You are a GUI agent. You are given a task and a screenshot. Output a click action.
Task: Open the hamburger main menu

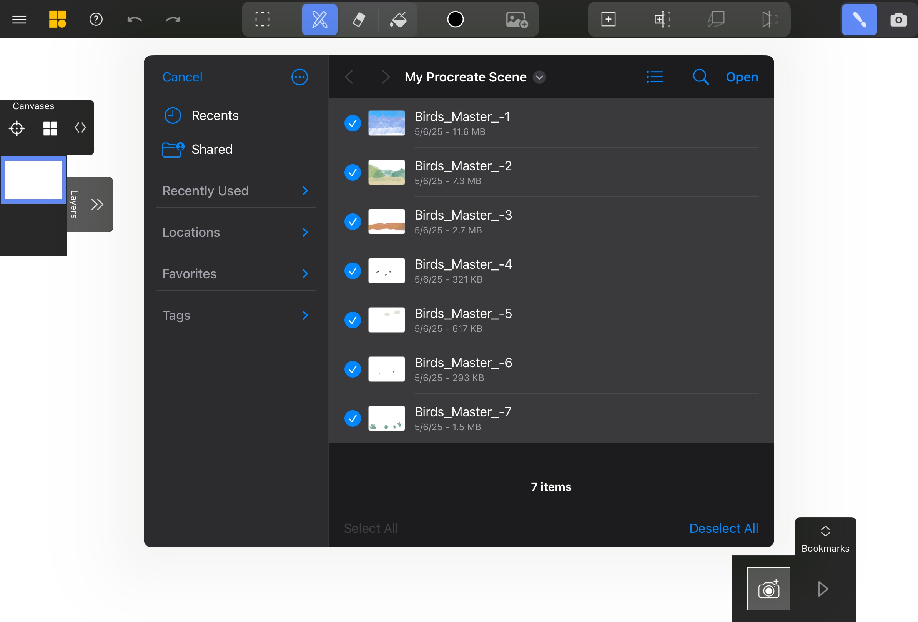click(x=19, y=19)
